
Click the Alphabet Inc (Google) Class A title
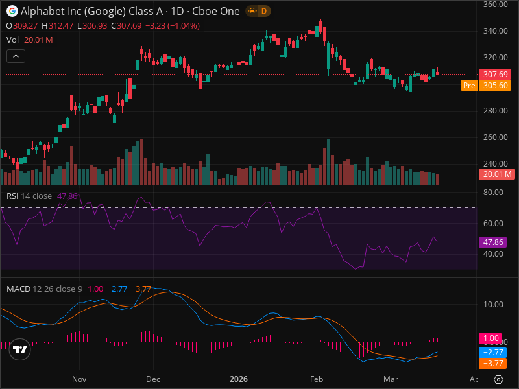[91, 11]
